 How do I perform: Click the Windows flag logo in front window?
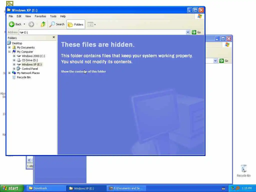pyautogui.click(x=199, y=16)
